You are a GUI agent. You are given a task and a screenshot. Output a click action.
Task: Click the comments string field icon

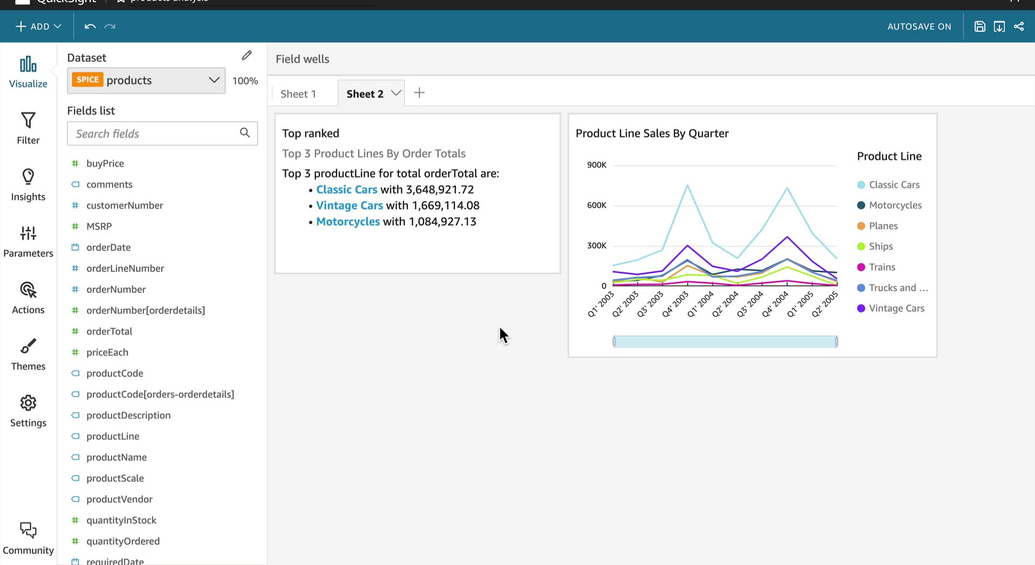(x=75, y=184)
